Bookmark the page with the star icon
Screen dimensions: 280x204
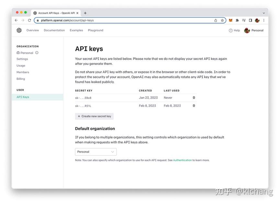222,20
